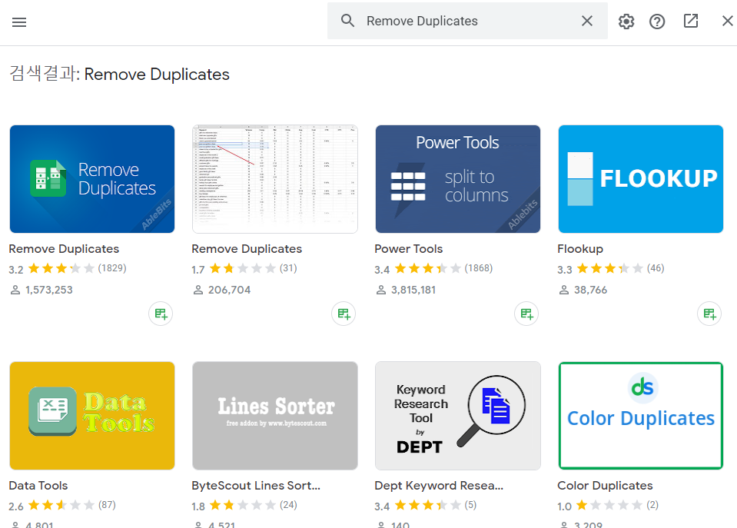Click the Dept Keyword Resea... title

pos(439,486)
